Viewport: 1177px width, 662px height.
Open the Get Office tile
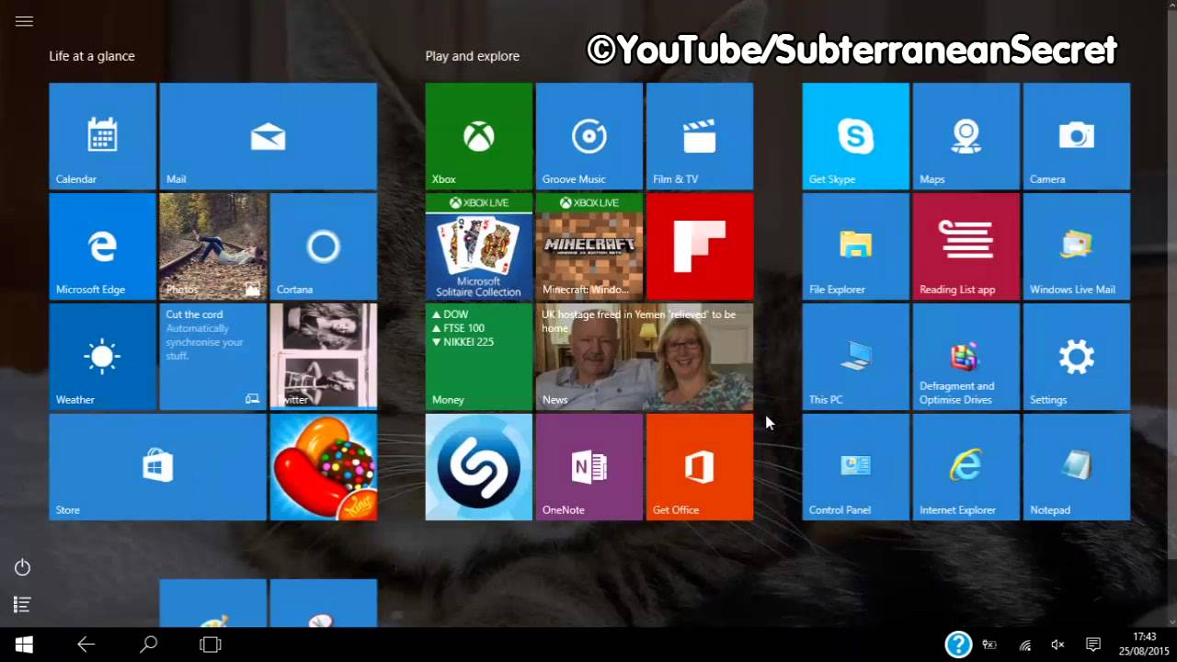(699, 467)
